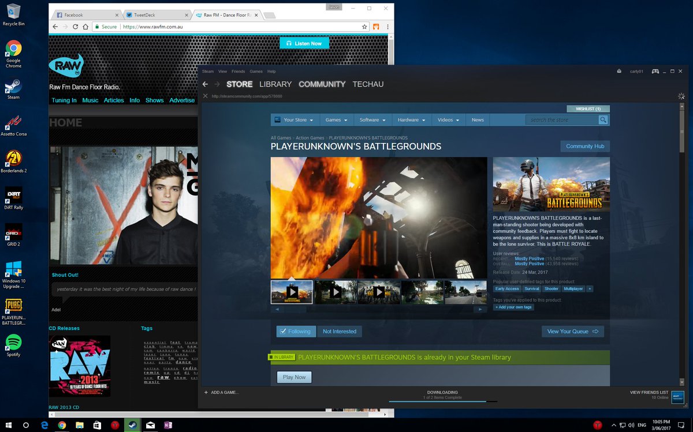
Task: Click the Add a Game plus icon
Action: coord(206,393)
